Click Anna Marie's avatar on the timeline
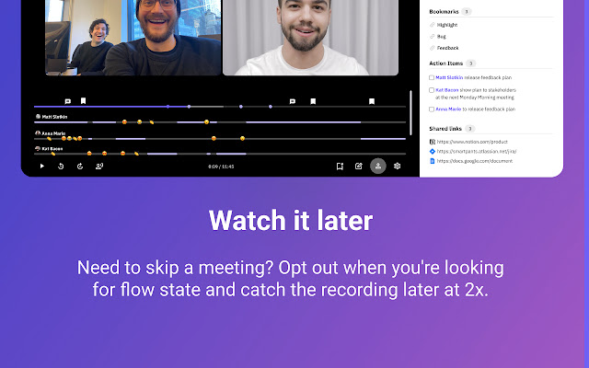The width and height of the screenshot is (589, 368). coord(38,132)
